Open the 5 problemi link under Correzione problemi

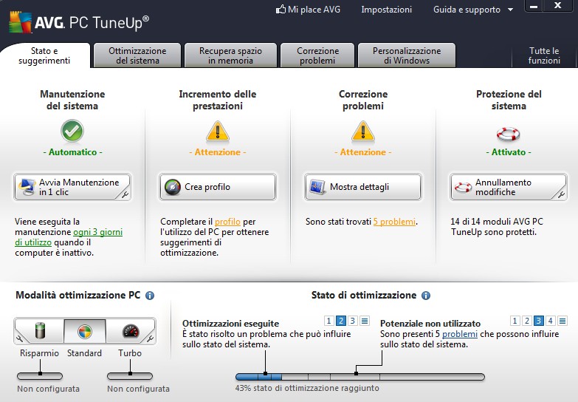(x=394, y=222)
